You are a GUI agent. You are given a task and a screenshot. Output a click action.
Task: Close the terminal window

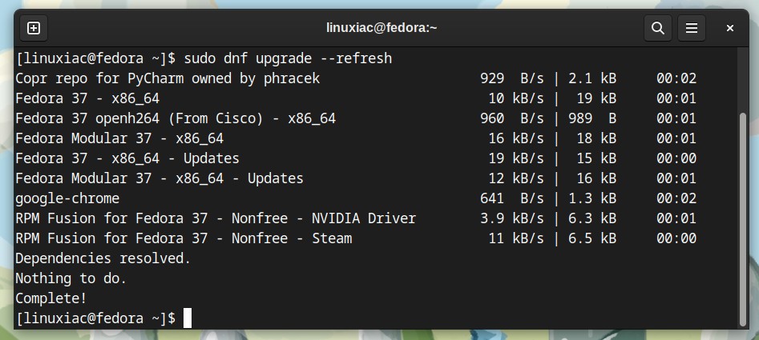tap(730, 28)
